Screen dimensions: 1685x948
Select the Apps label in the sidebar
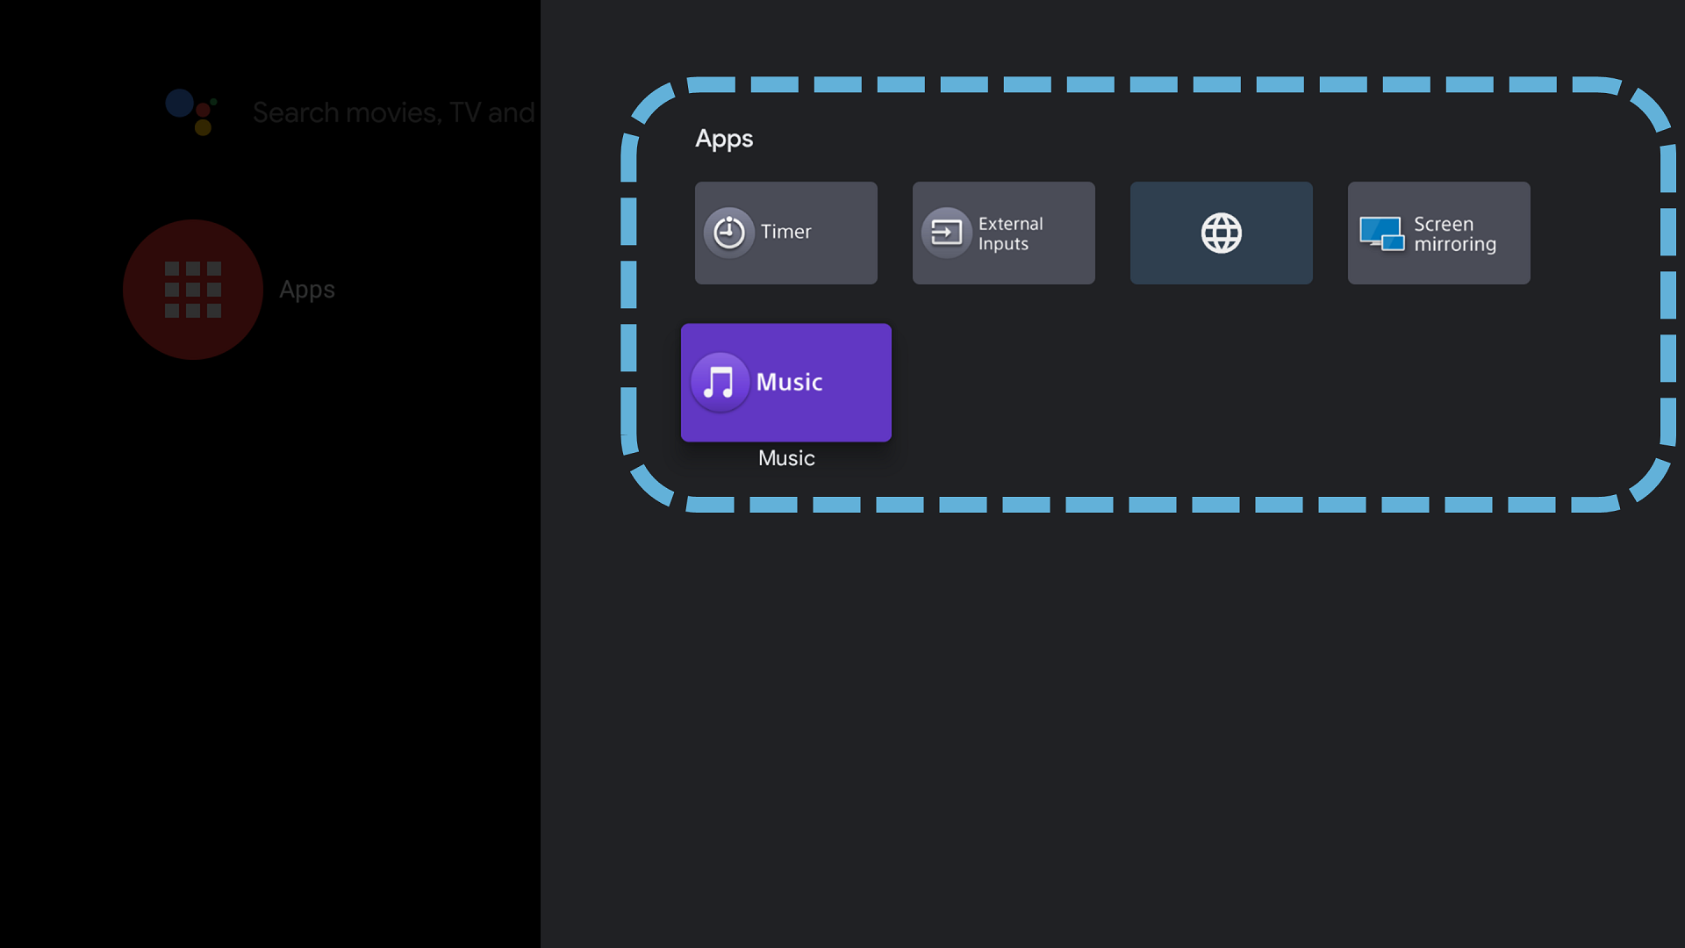point(307,290)
